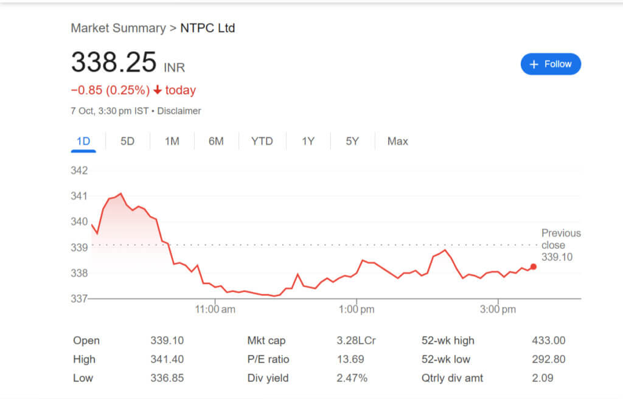623x399 pixels.
Task: Open the 6M price history
Action: pos(217,141)
